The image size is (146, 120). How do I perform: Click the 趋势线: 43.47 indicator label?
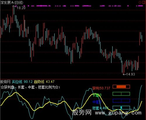pos(44,82)
